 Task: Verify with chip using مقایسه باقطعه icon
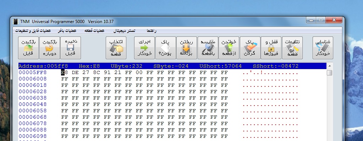208,48
